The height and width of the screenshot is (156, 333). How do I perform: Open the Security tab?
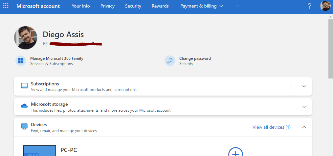point(133,6)
